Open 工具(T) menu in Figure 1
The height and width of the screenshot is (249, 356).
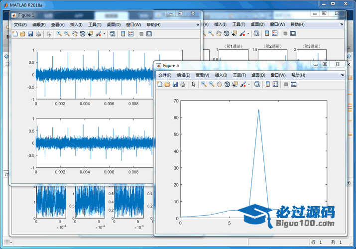tap(95, 25)
